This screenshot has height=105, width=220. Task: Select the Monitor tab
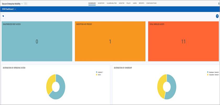pos(121,3)
